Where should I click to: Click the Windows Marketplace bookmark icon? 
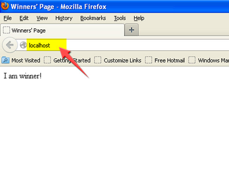[x=192, y=60]
